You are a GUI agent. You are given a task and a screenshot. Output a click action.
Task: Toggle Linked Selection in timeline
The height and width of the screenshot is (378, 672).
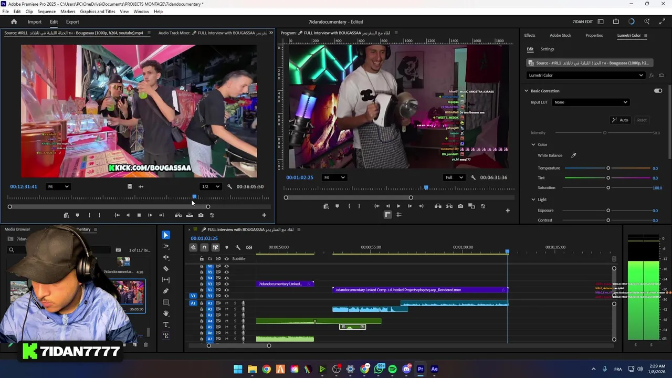215,247
